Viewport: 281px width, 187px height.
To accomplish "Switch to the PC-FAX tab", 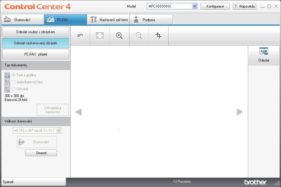I will 65,20.
